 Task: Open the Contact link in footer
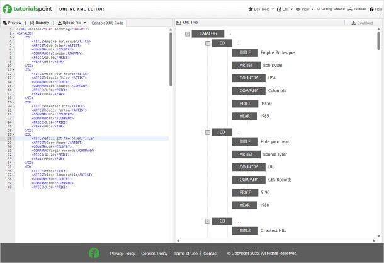[210, 254]
